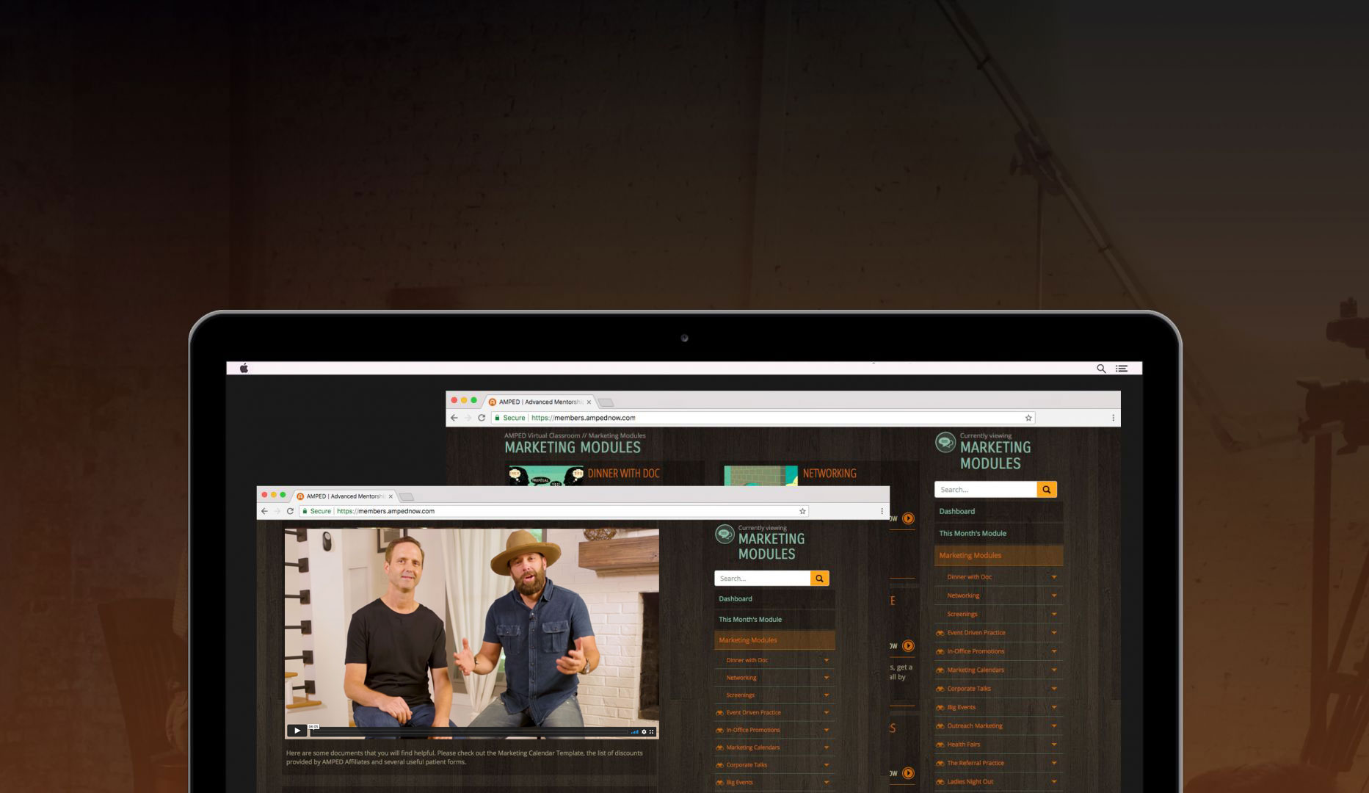
Task: Click binoculars icon beside In-Office Promotions, front window
Action: pyautogui.click(x=719, y=731)
